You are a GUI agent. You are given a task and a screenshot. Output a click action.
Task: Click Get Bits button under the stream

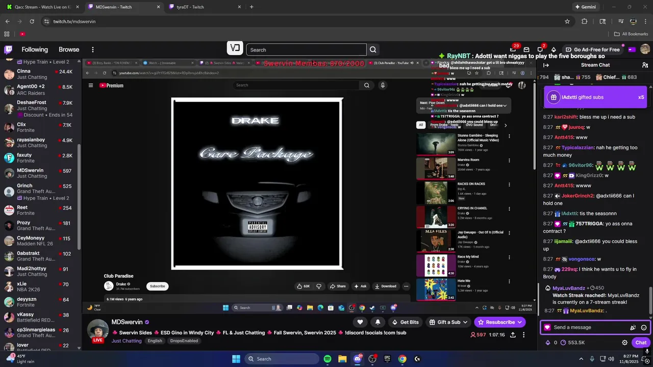405,322
